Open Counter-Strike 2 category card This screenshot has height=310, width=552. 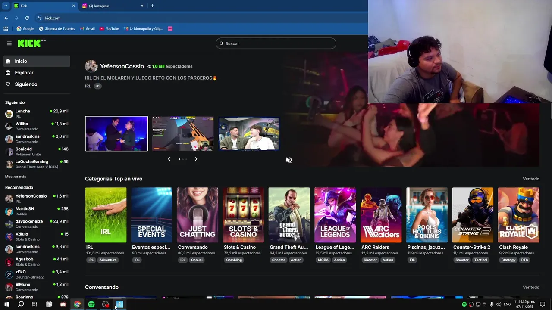point(473,215)
